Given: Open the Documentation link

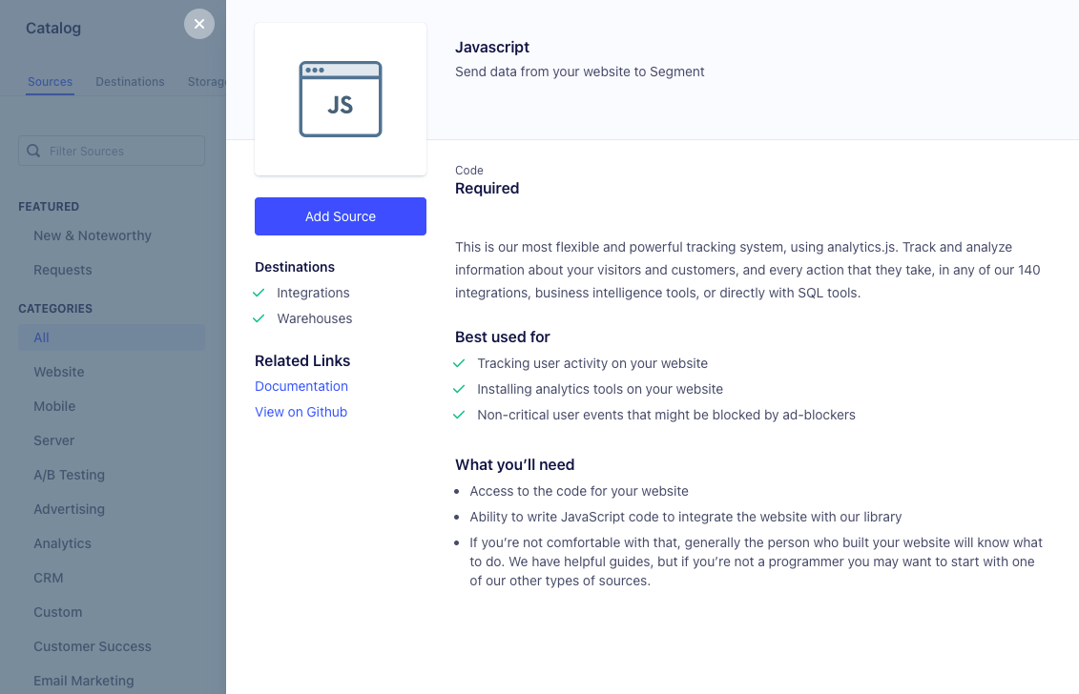Looking at the screenshot, I should pyautogui.click(x=301, y=386).
